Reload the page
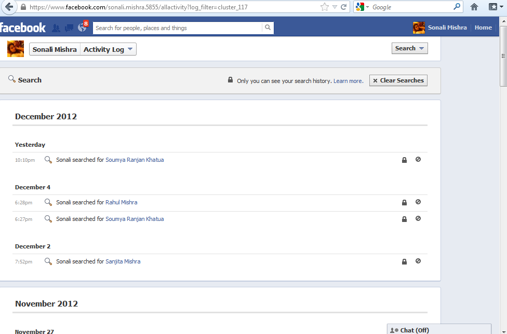The image size is (507, 334). coord(344,7)
